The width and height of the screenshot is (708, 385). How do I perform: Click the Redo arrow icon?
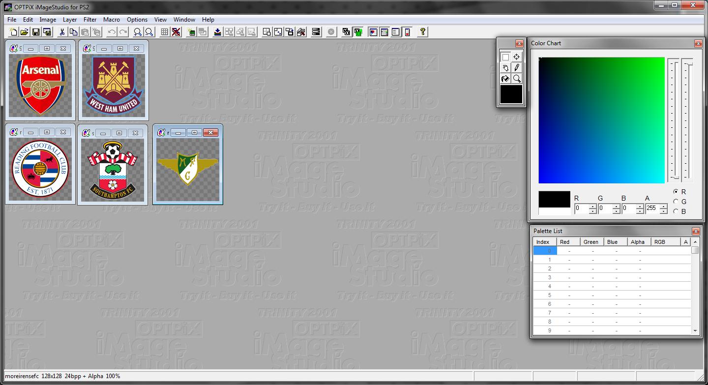123,32
